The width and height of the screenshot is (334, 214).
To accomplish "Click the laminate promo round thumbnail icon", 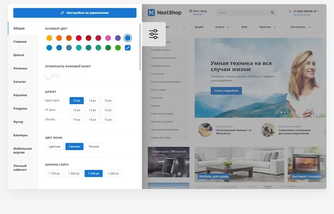I will click(x=205, y=130).
